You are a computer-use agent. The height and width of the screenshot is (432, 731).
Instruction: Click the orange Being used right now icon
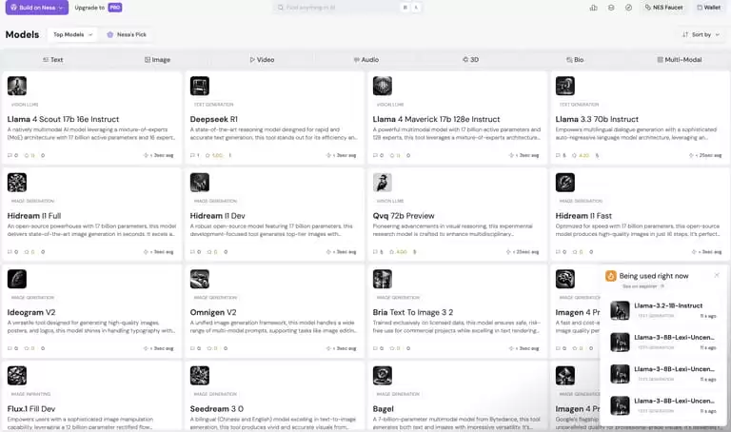coord(611,276)
